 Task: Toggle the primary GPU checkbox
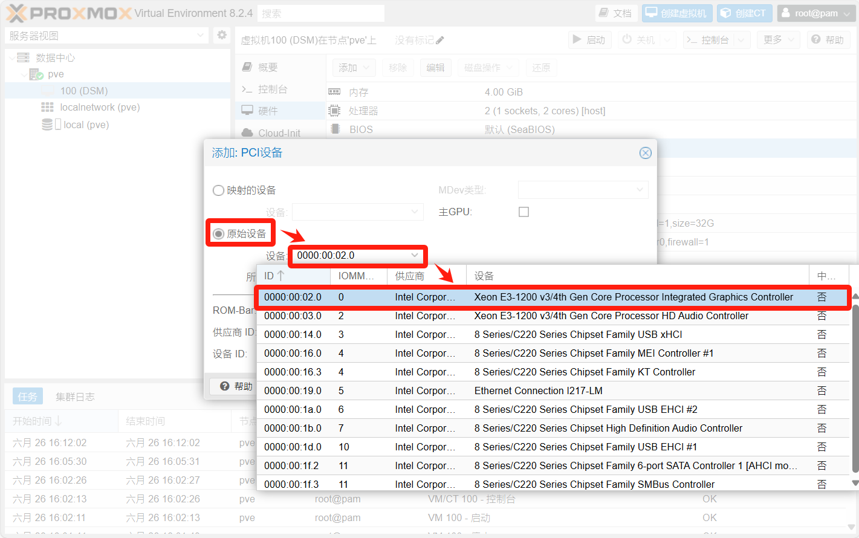[x=524, y=212]
